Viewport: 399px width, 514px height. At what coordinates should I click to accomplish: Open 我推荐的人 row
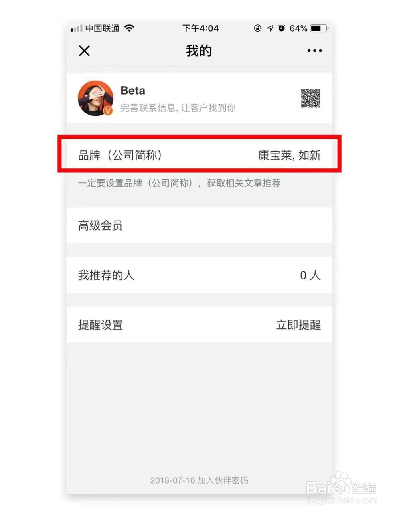(199, 275)
